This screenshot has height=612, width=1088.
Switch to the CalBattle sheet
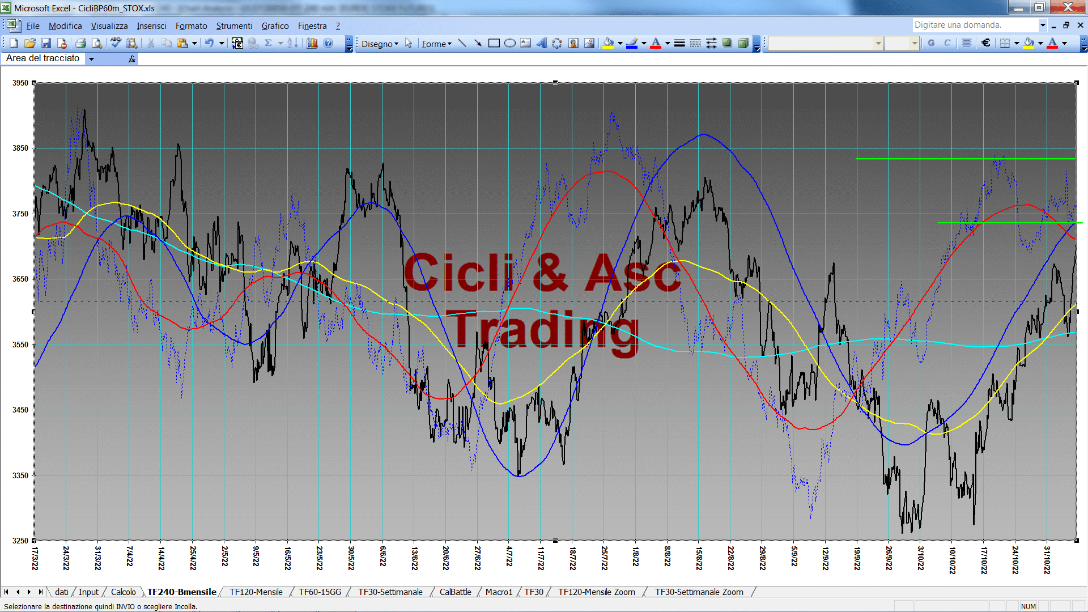pos(455,592)
